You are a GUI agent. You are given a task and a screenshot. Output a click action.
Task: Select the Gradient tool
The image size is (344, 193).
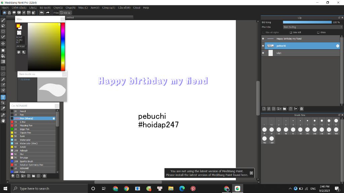point(3,62)
